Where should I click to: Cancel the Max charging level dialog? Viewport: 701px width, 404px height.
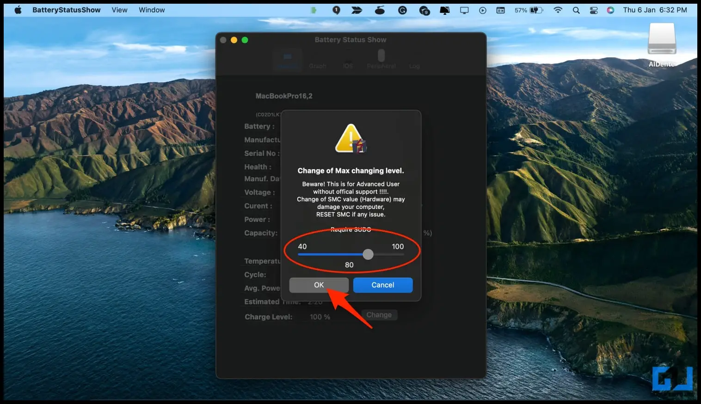383,285
